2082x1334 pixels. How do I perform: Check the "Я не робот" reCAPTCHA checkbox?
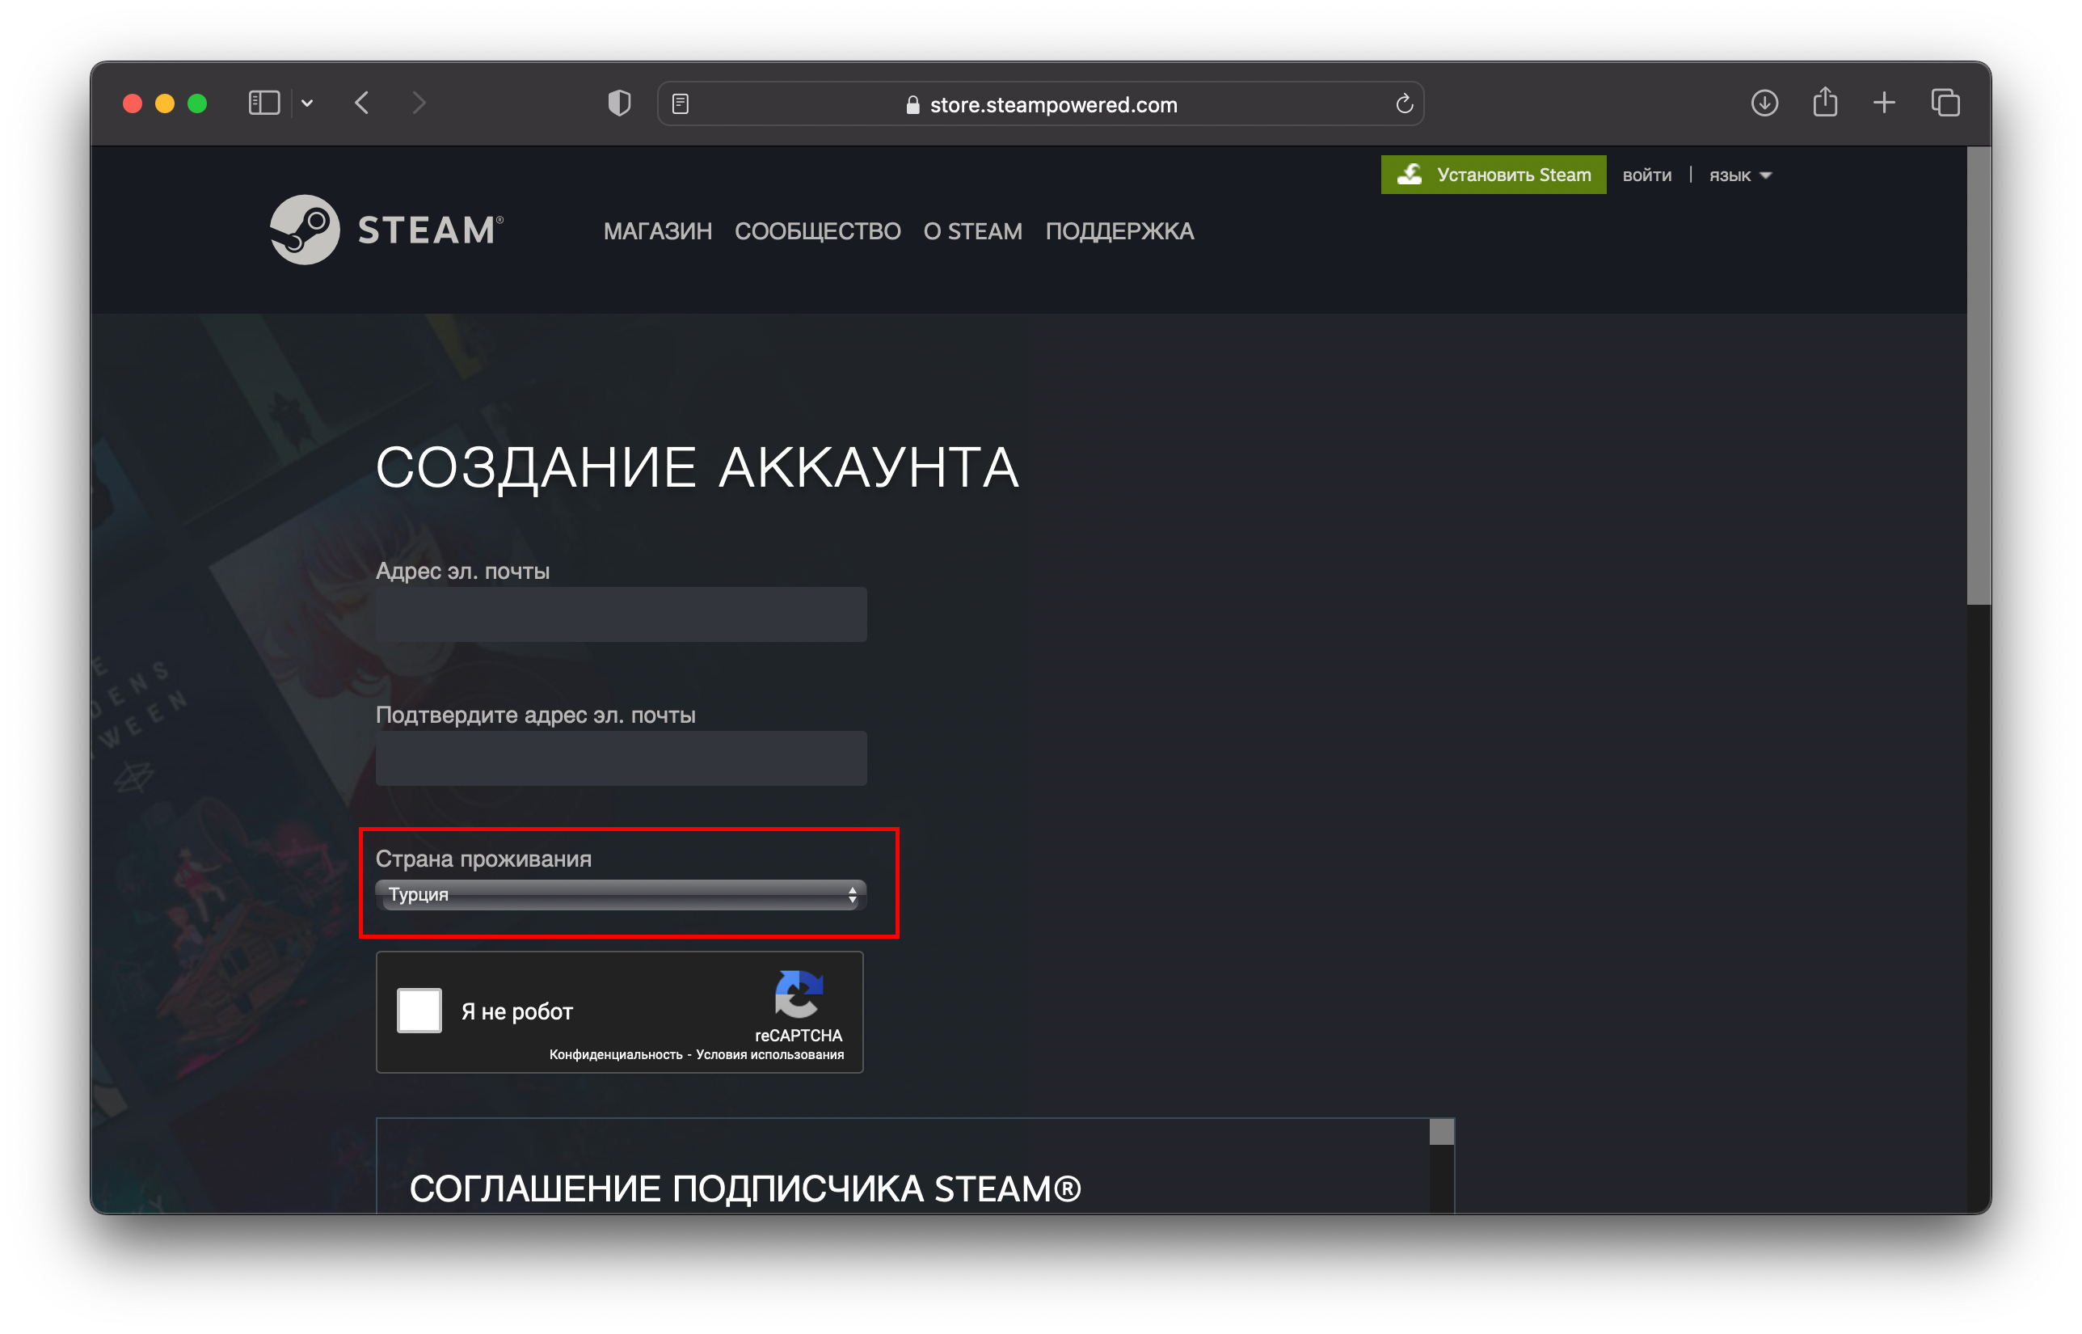tap(419, 1010)
